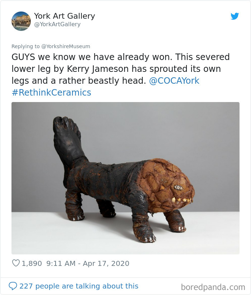Viewport: 251px width, 295px height.
Task: Select the heart outline next to 1,890
Action: coord(16,263)
